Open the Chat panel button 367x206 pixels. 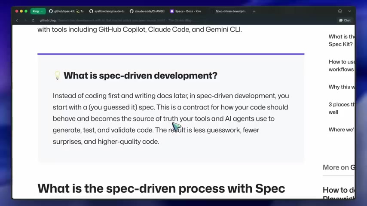pos(345,20)
